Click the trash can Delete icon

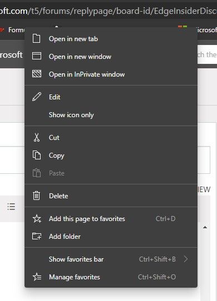(36, 195)
